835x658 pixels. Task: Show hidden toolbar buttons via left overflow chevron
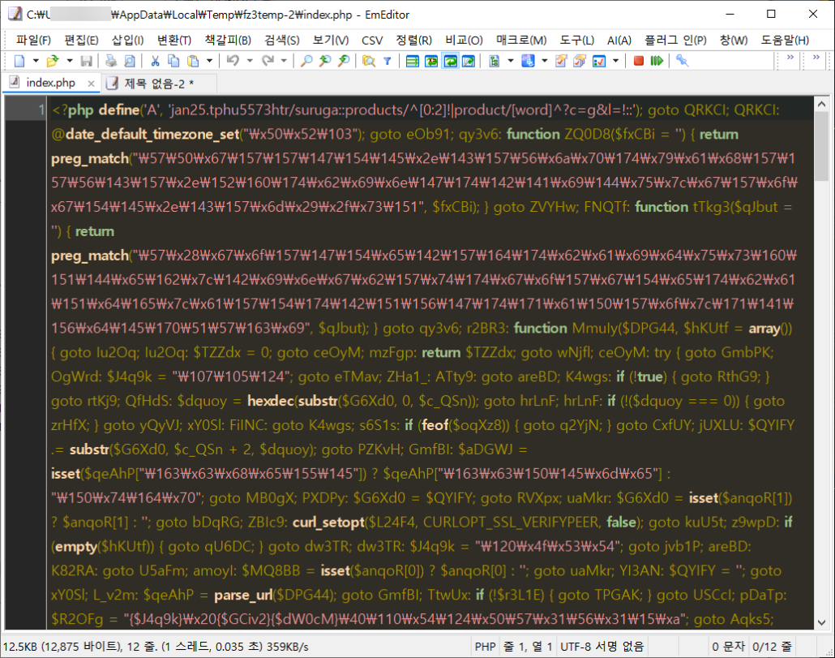(790, 57)
